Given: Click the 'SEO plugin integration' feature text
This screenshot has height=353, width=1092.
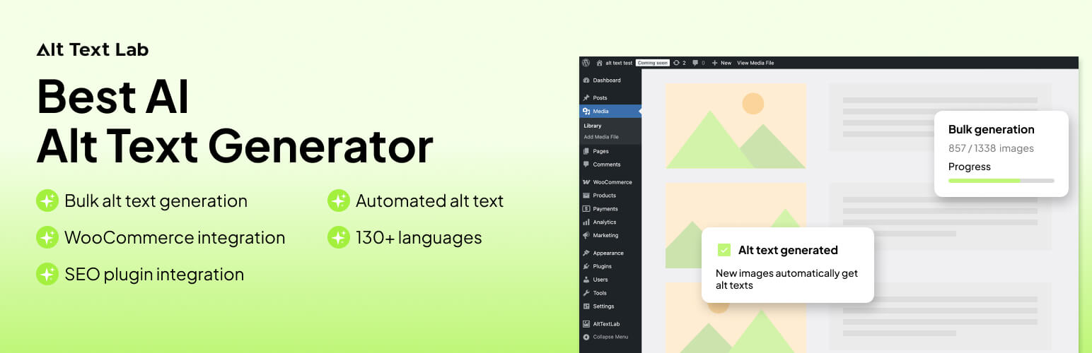Looking at the screenshot, I should click(154, 275).
